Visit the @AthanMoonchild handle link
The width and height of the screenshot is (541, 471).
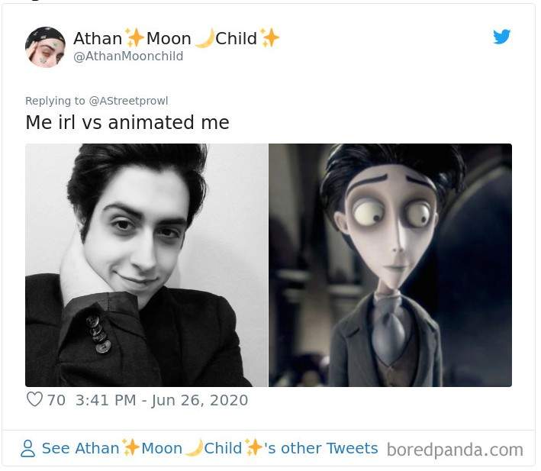pyautogui.click(x=128, y=56)
